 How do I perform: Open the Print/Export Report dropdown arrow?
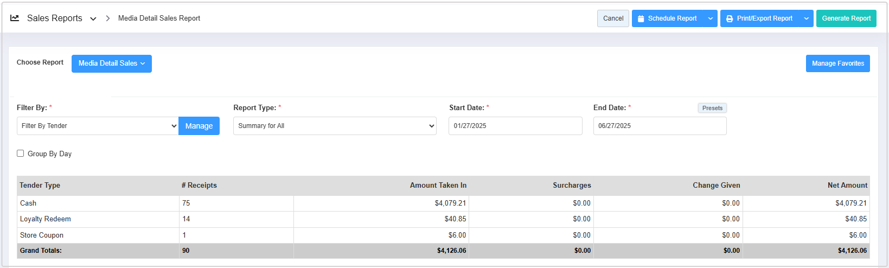tap(807, 18)
